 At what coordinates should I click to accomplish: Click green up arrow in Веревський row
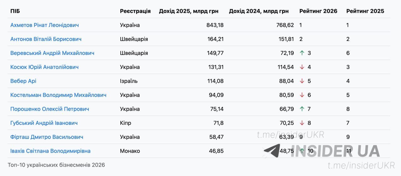tap(302, 53)
